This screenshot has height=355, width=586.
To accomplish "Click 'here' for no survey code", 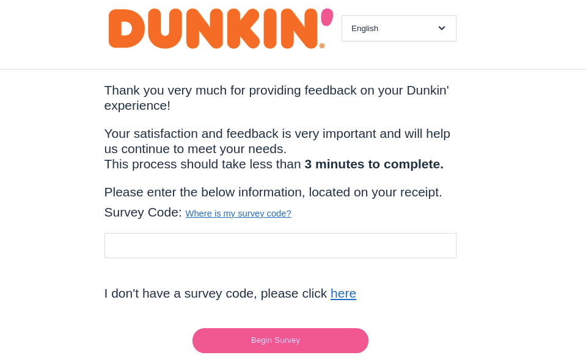I will click(343, 293).
